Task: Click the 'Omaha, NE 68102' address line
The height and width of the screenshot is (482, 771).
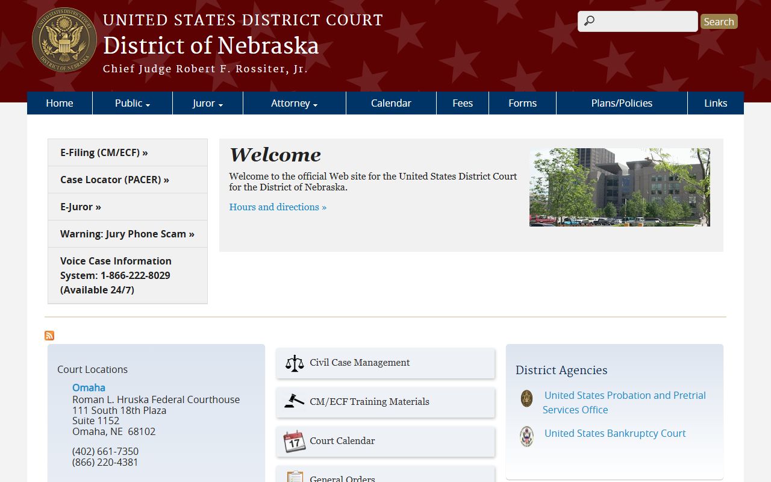Action: (114, 431)
